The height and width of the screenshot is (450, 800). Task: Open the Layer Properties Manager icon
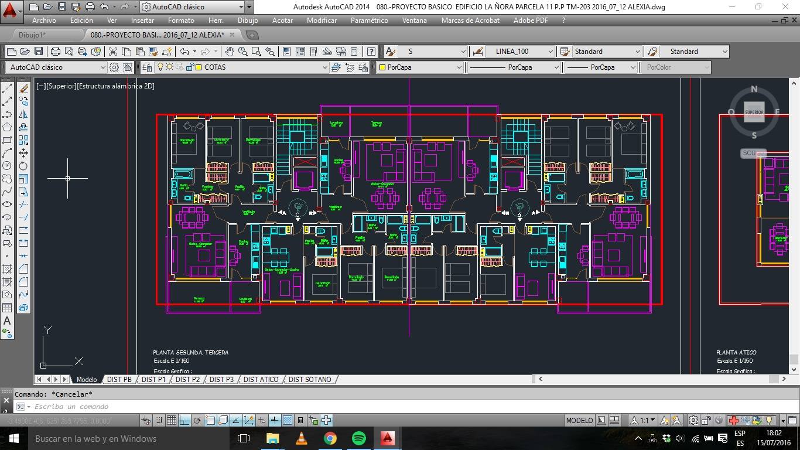coord(146,67)
